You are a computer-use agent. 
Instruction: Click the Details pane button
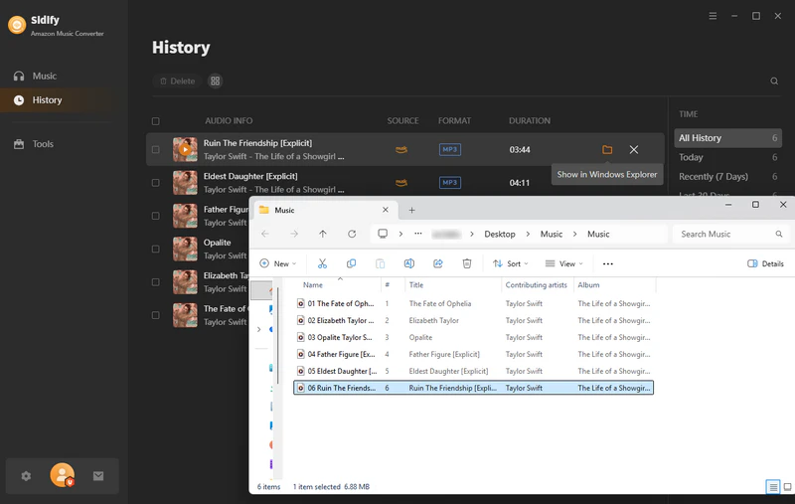765,263
